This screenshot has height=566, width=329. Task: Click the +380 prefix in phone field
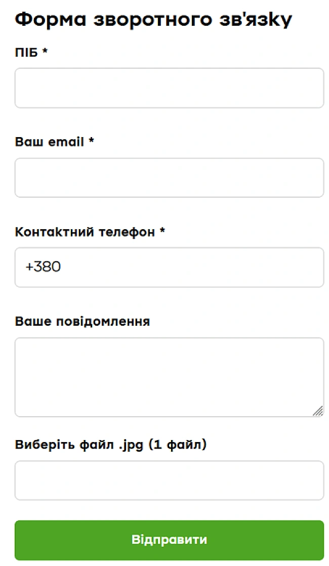43,267
